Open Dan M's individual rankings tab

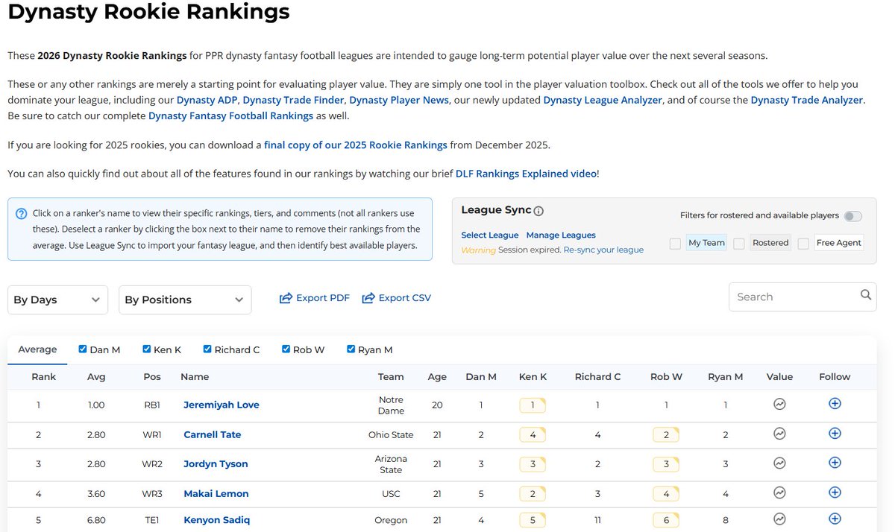pos(104,349)
